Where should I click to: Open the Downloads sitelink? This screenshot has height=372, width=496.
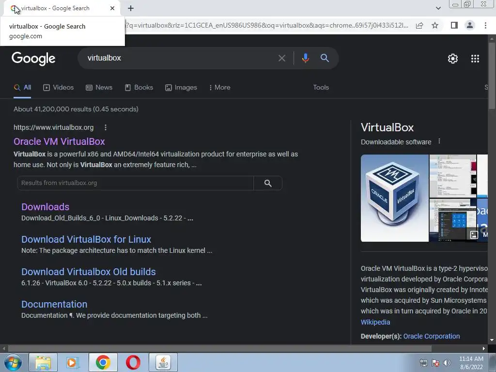click(x=45, y=207)
